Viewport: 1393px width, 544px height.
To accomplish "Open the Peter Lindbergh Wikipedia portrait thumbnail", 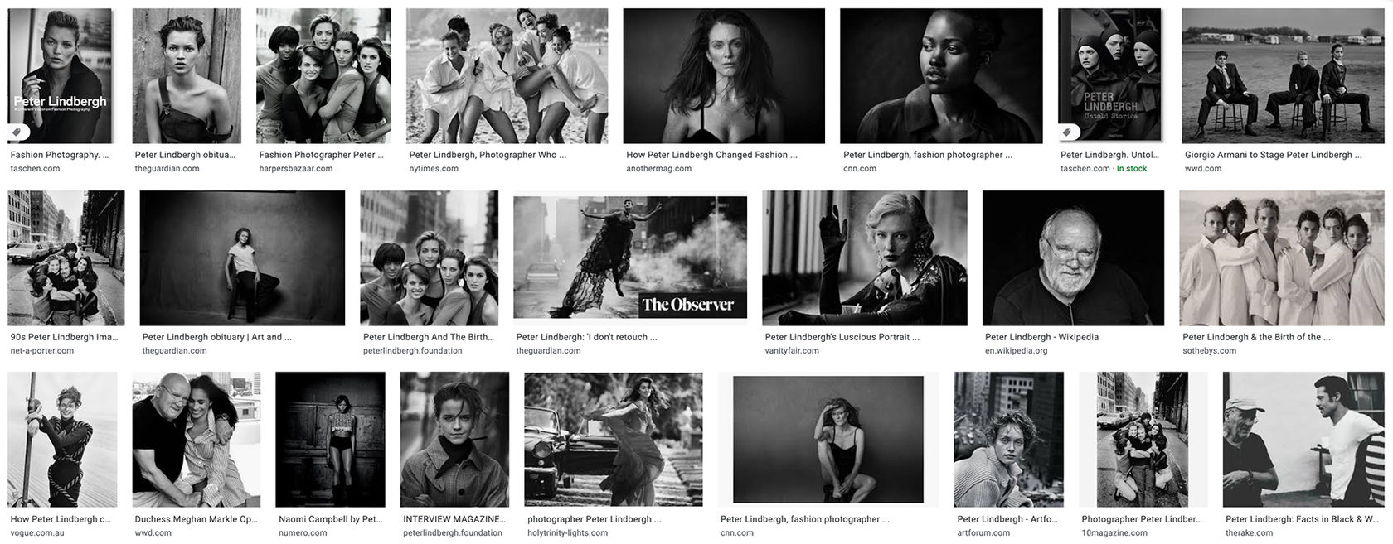I will pyautogui.click(x=1073, y=258).
